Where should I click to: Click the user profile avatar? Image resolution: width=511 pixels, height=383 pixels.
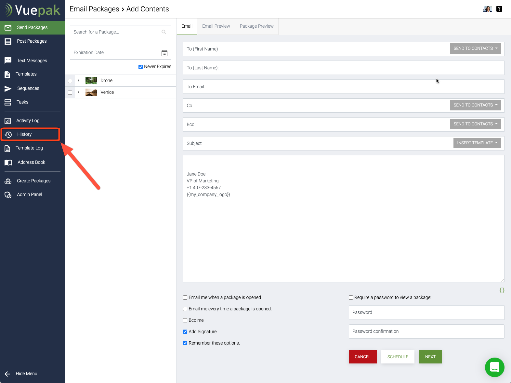coord(487,9)
